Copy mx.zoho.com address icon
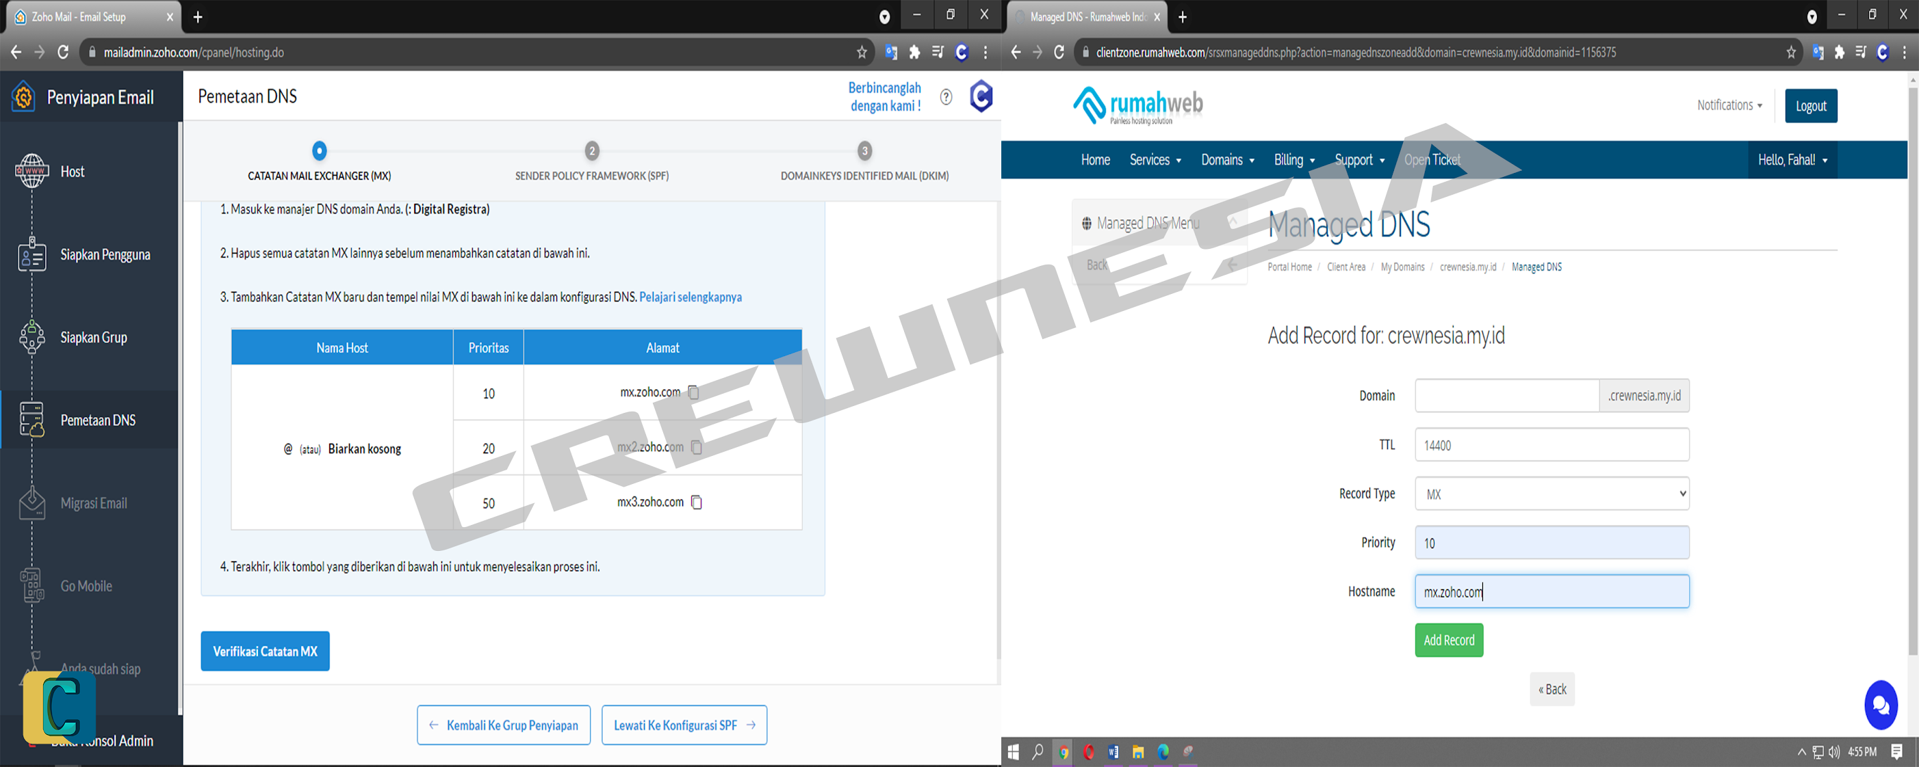1919x767 pixels. pos(693,392)
